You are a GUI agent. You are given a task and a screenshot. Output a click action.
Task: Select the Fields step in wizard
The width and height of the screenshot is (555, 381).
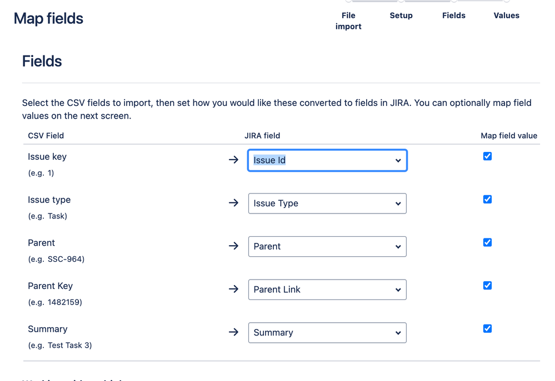(x=454, y=16)
